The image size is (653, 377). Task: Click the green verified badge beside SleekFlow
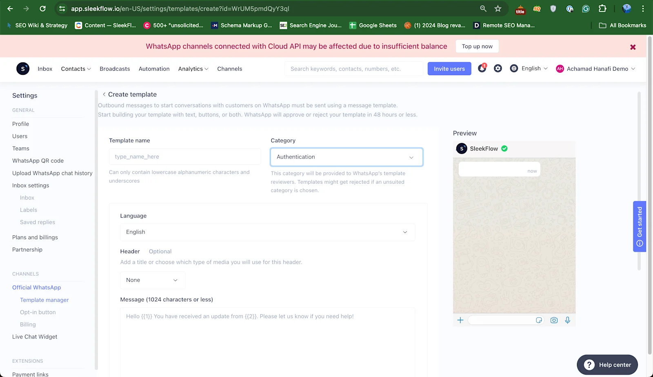[504, 149]
